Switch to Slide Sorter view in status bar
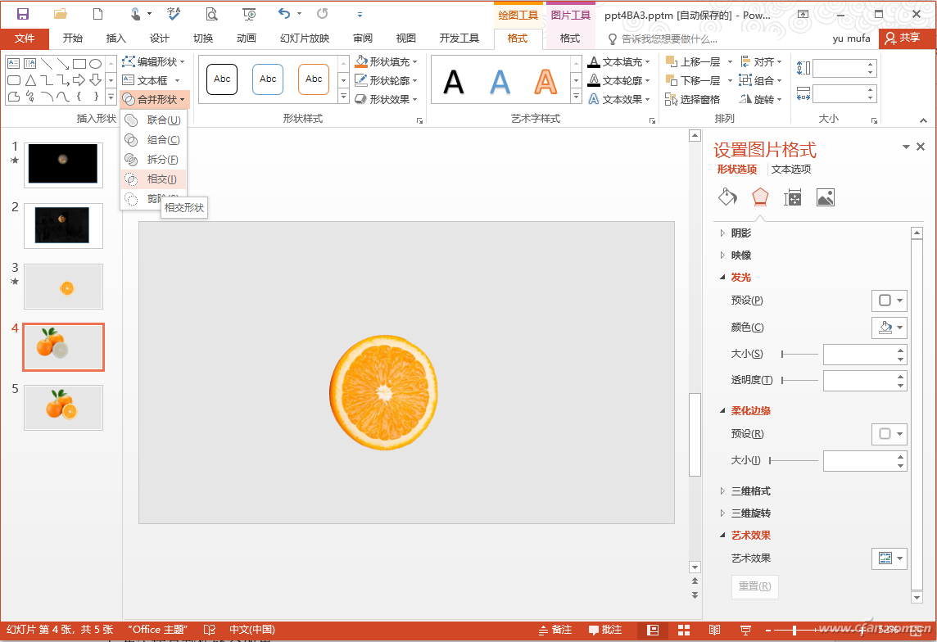Viewport: 937px width, 642px height. coord(683,630)
